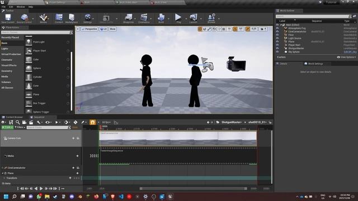Open the Perspective view mode dropdown
358x201 pixels.
pos(89,29)
